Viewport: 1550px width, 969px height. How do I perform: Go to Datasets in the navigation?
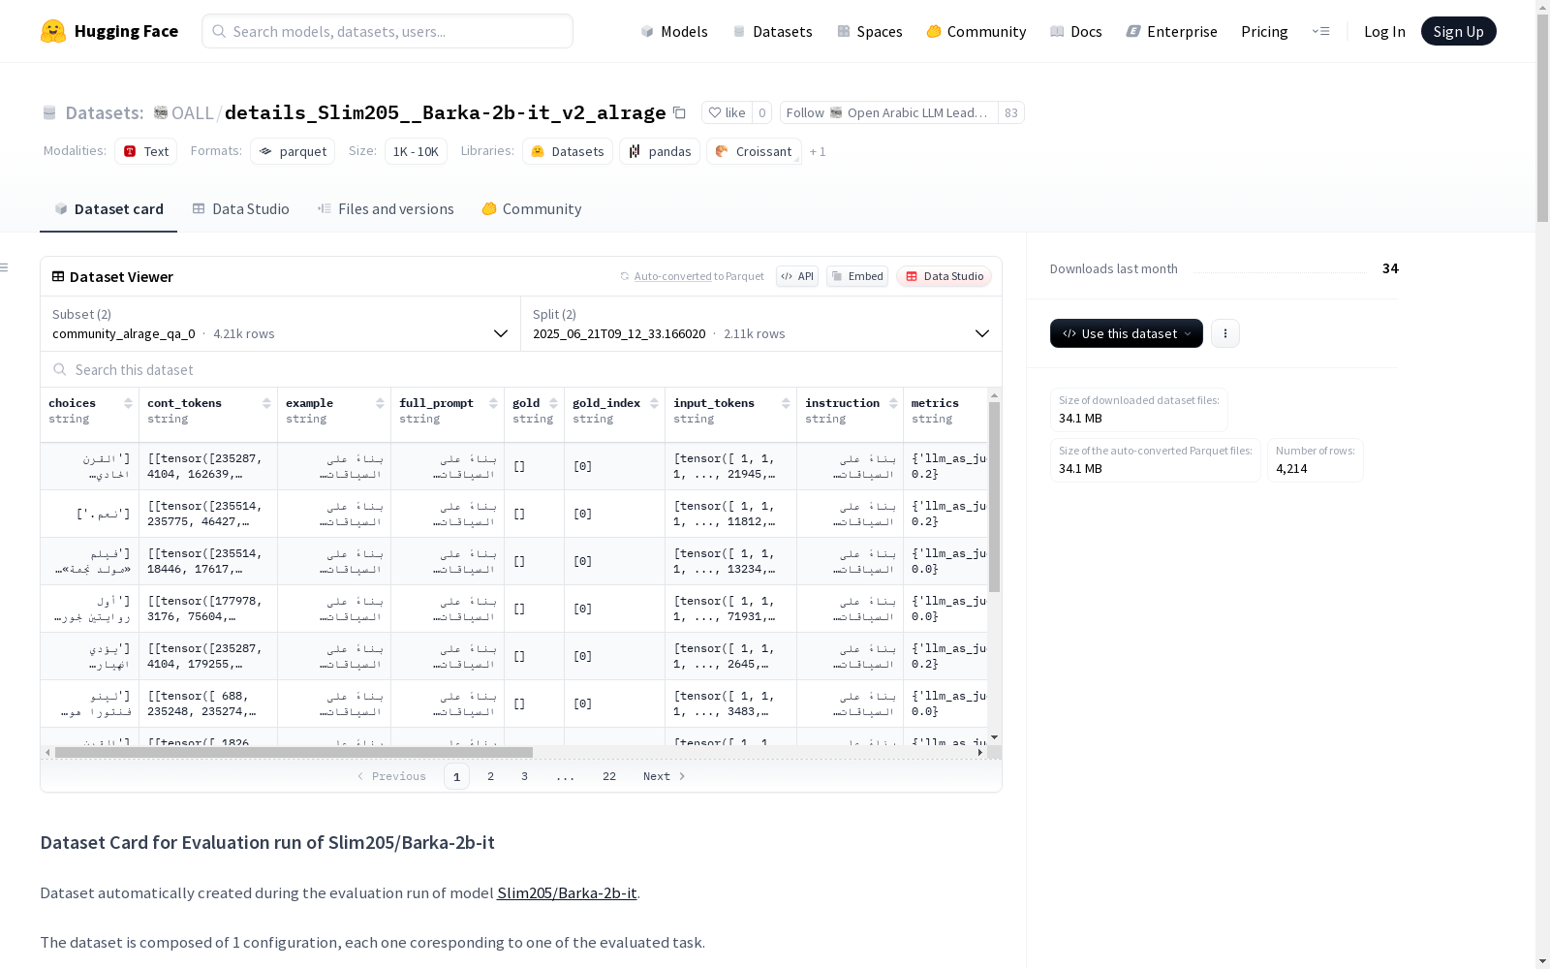772,31
